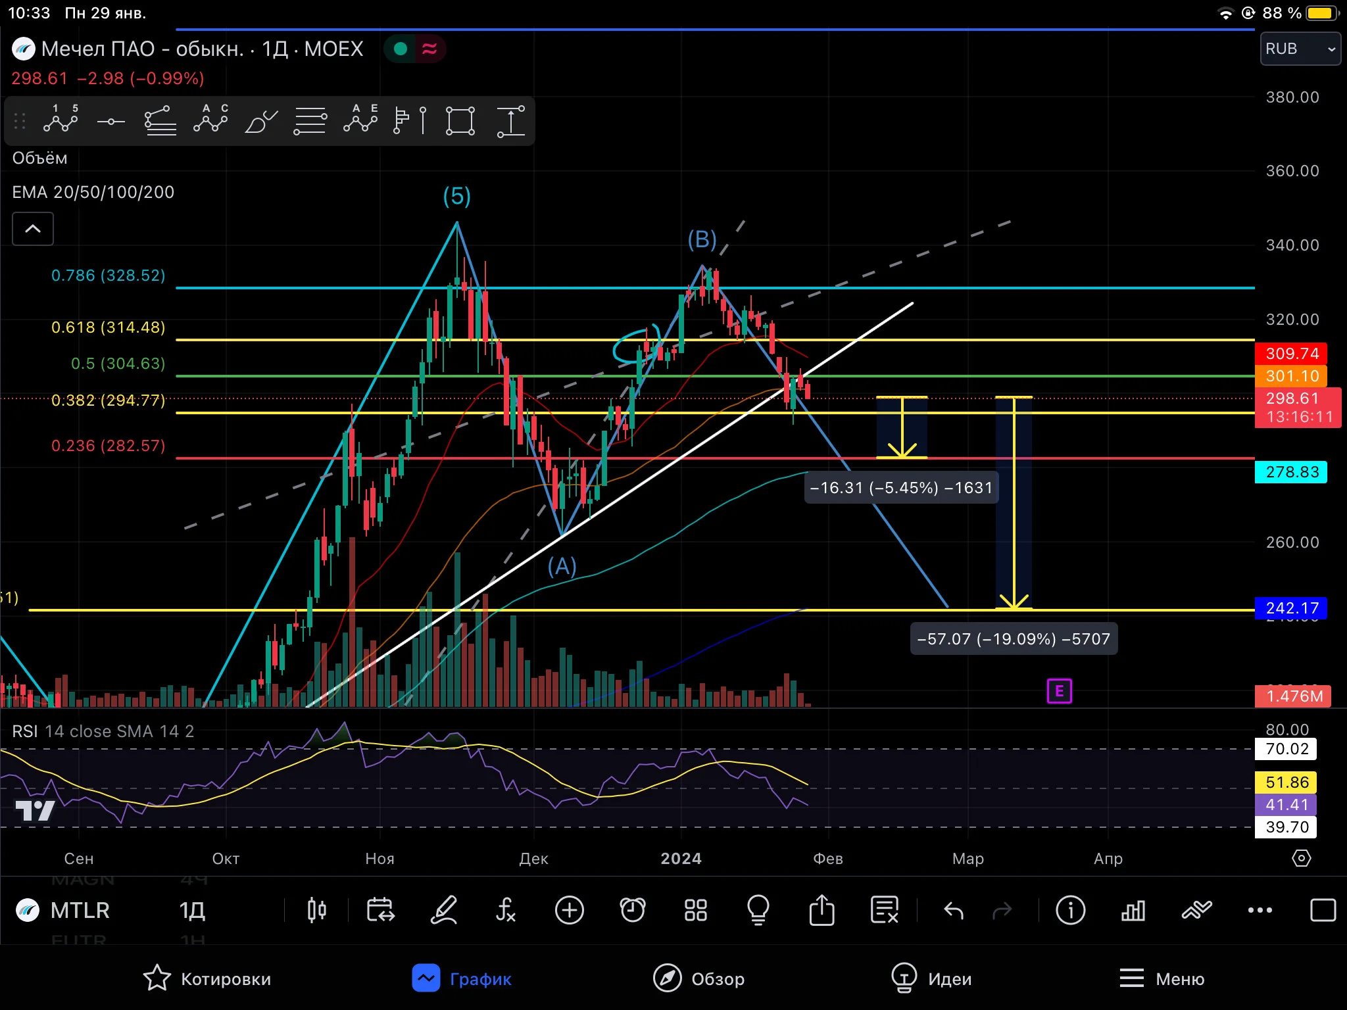Create an alert with alarm clock icon
This screenshot has height=1010, width=1347.
click(x=633, y=910)
